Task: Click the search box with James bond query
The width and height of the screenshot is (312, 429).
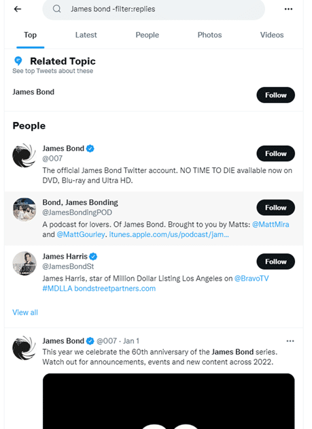Action: [x=154, y=9]
